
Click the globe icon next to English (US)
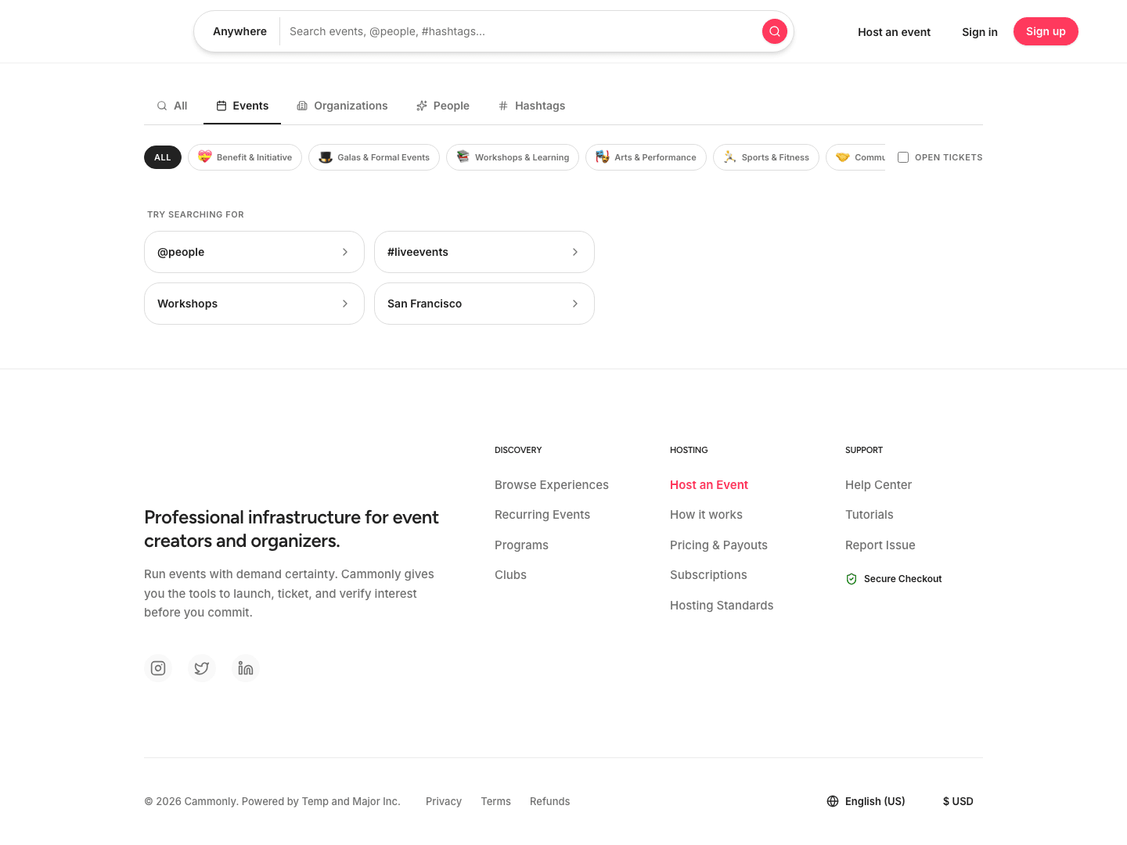831,801
